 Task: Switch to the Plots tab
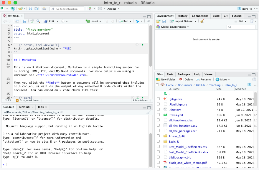click(170, 74)
